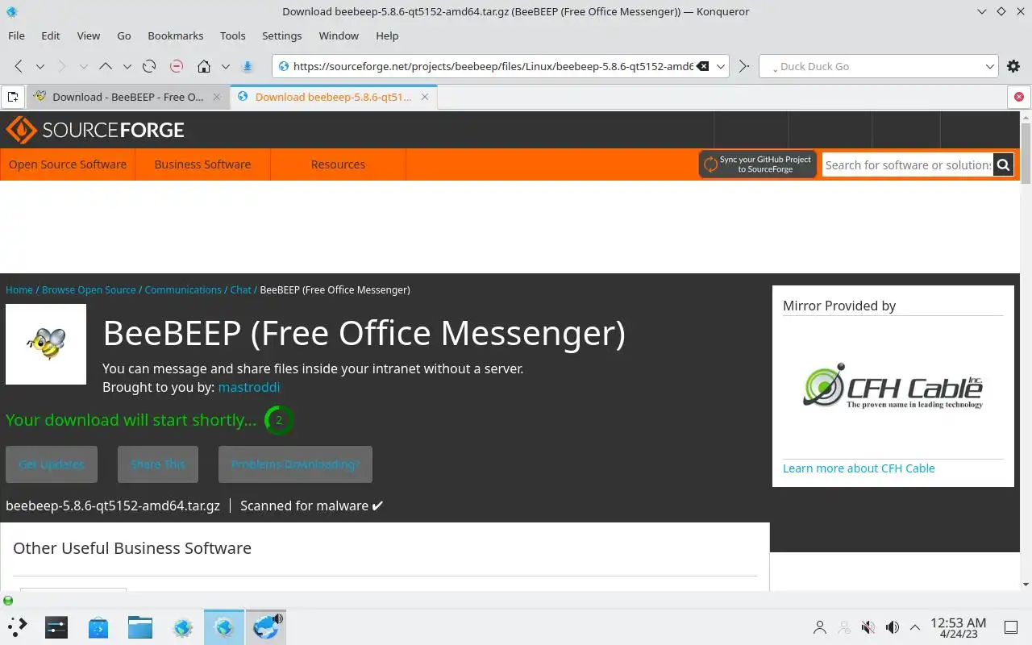The width and height of the screenshot is (1032, 645).
Task: Follow the Communications breadcrumb link
Action: click(183, 289)
